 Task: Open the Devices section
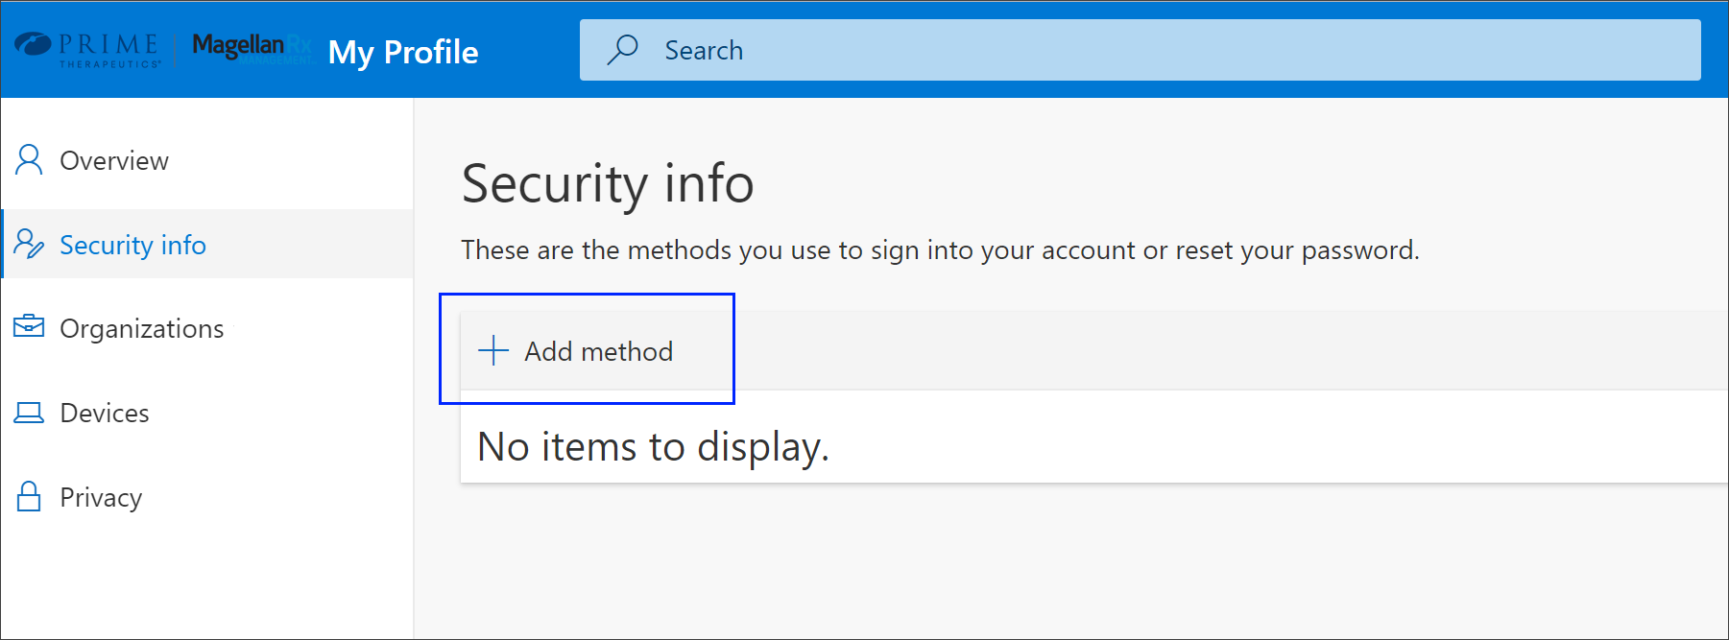point(207,413)
